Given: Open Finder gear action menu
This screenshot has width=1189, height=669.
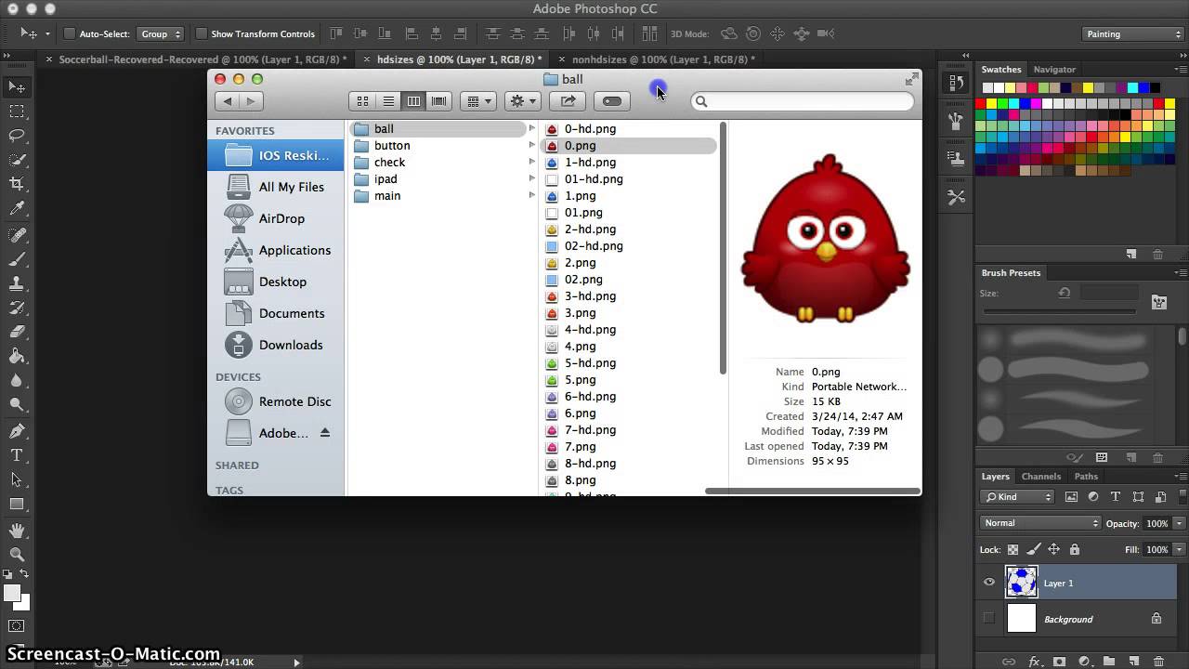Looking at the screenshot, I should pos(522,101).
